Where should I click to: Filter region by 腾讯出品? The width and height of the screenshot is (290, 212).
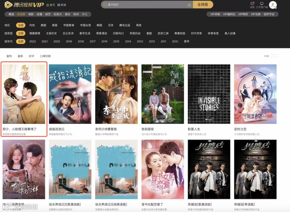[125, 25]
